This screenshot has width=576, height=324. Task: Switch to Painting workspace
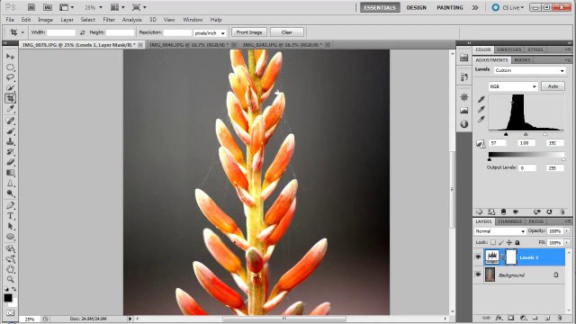[x=450, y=7]
